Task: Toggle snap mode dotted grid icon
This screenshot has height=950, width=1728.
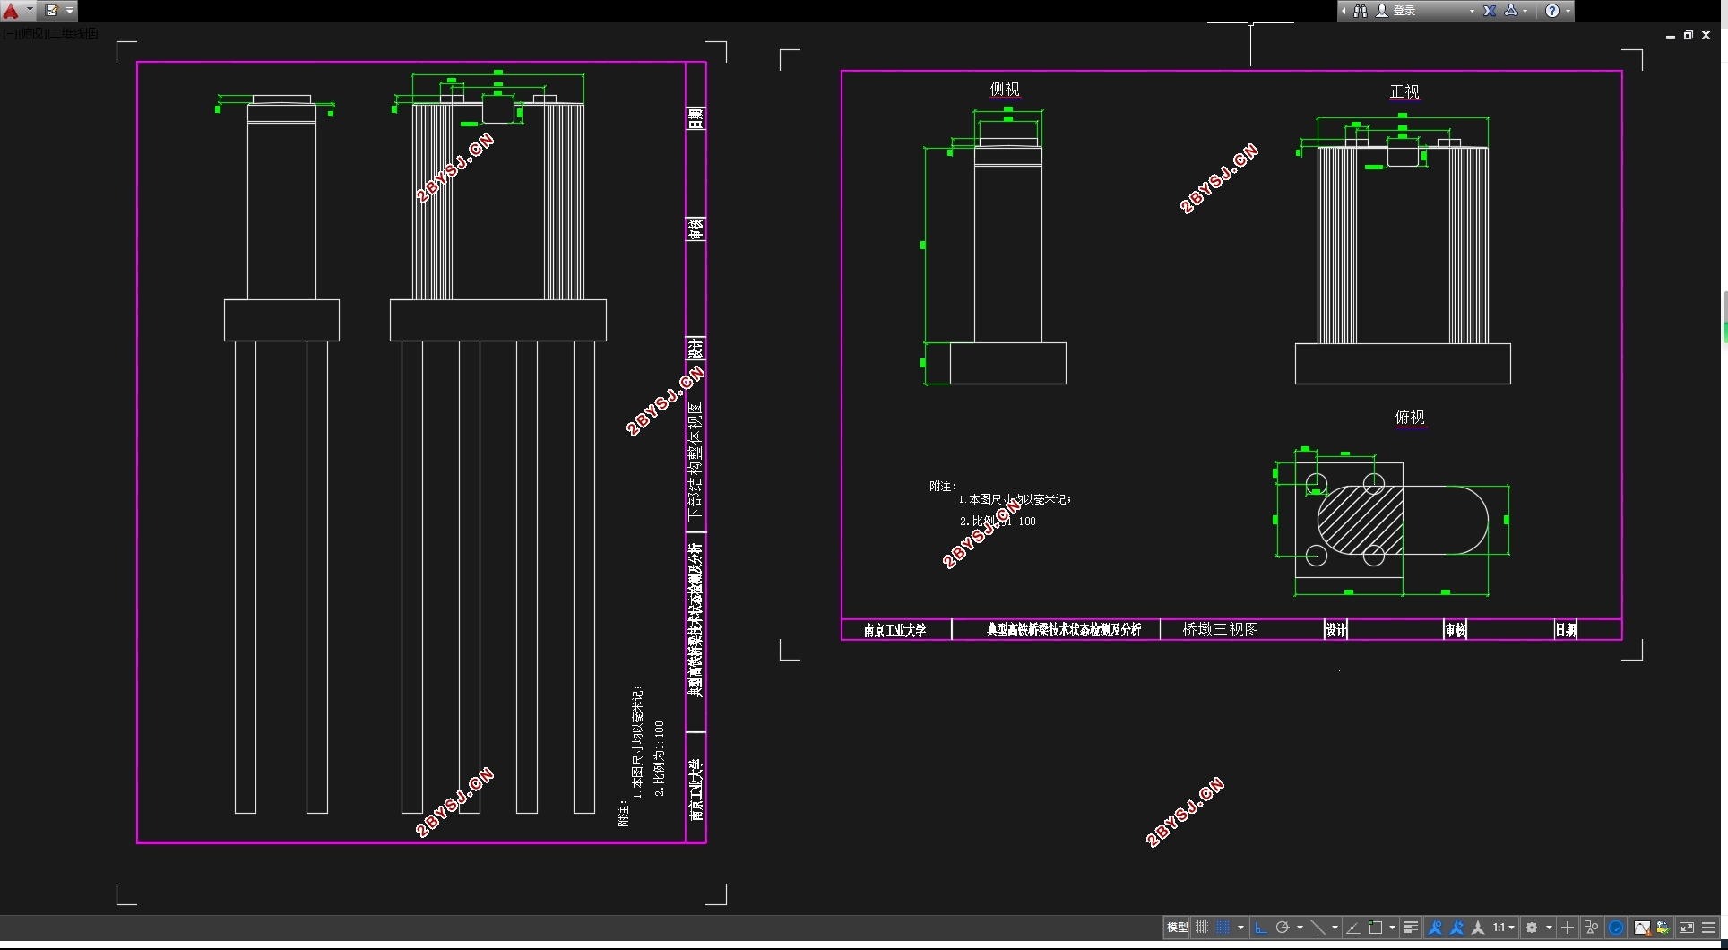Action: click(1223, 928)
